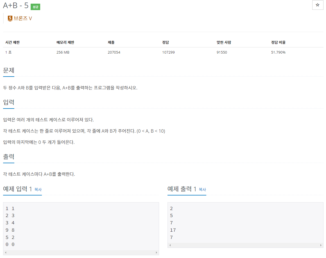Click the sentence 입력은 여러 개의 테스트 케이스로 이루어져 있다
The height and width of the screenshot is (258, 326).
[48, 120]
